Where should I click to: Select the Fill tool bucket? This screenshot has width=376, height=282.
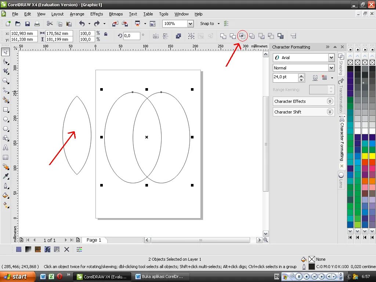pyautogui.click(x=6, y=196)
